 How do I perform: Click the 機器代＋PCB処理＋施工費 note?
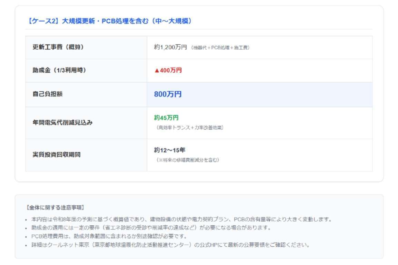point(220,48)
